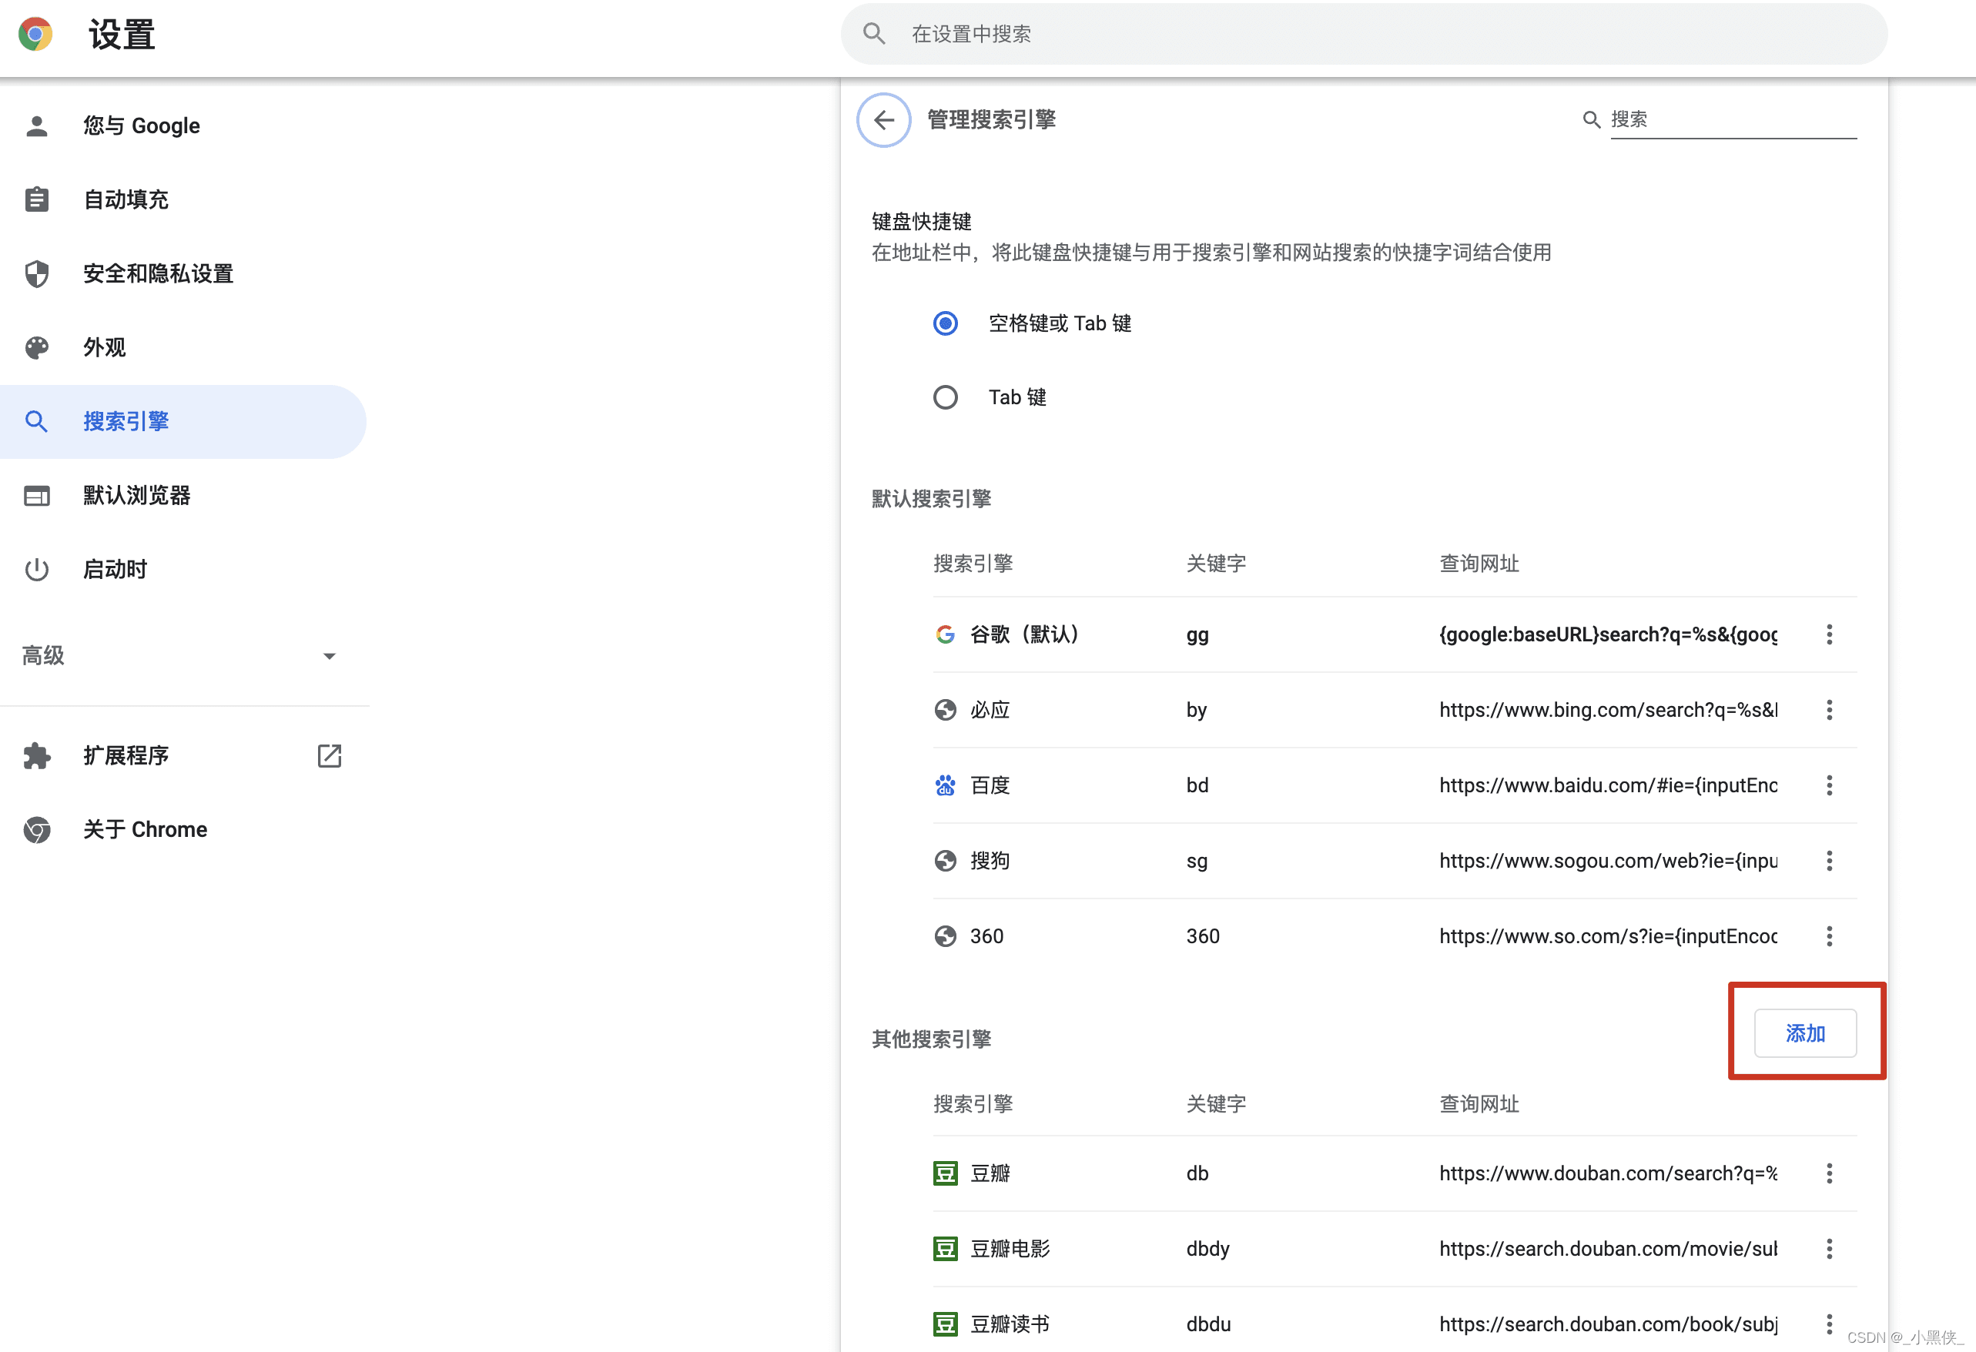1976x1352 pixels.
Task: Open 扩展程序 from the sidebar
Action: click(183, 756)
